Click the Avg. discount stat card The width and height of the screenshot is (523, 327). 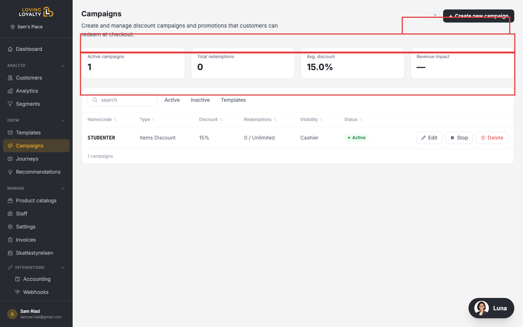tap(353, 63)
